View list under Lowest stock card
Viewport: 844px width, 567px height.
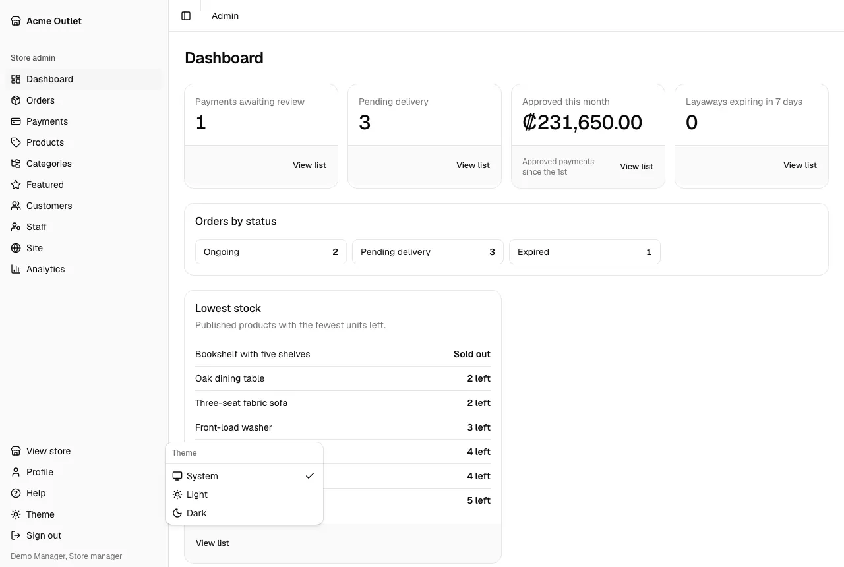tap(212, 543)
